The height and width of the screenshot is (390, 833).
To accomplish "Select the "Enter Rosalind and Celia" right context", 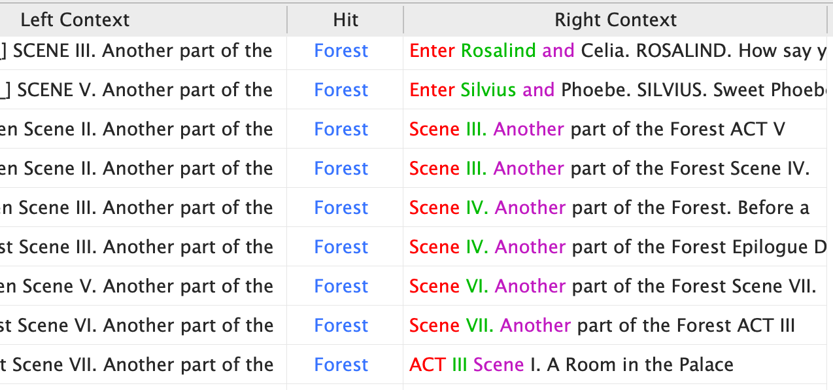I will 615,51.
